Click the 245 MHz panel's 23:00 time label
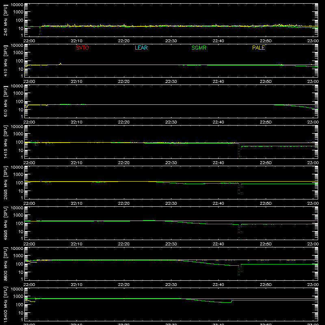 tap(313, 41)
